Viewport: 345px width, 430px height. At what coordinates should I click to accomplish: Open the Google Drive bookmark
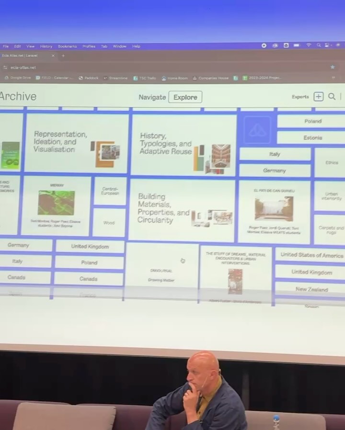[x=18, y=78]
